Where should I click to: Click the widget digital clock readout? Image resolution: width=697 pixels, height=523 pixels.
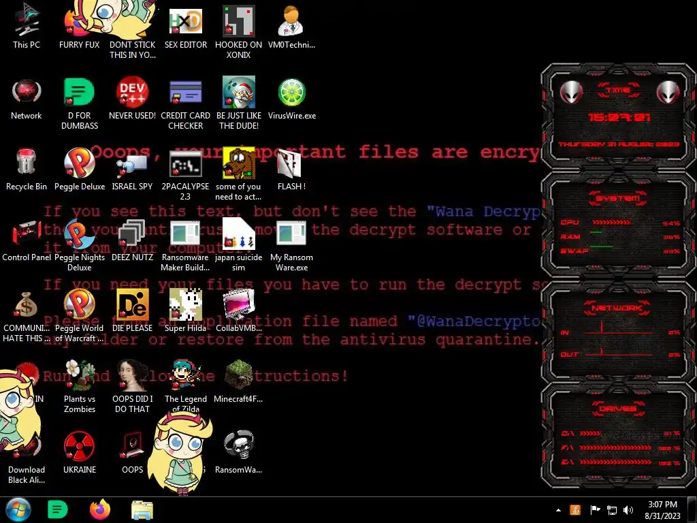(619, 117)
